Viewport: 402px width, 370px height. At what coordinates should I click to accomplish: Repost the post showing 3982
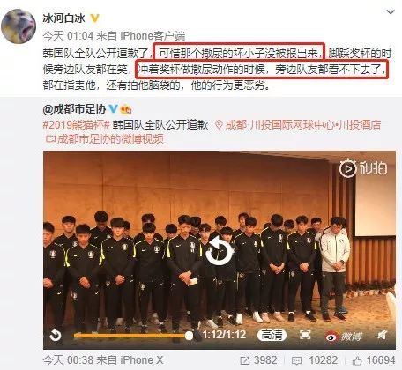(258, 360)
